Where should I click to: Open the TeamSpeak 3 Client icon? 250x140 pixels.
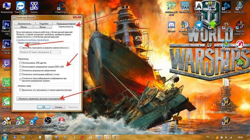click(x=185, y=28)
